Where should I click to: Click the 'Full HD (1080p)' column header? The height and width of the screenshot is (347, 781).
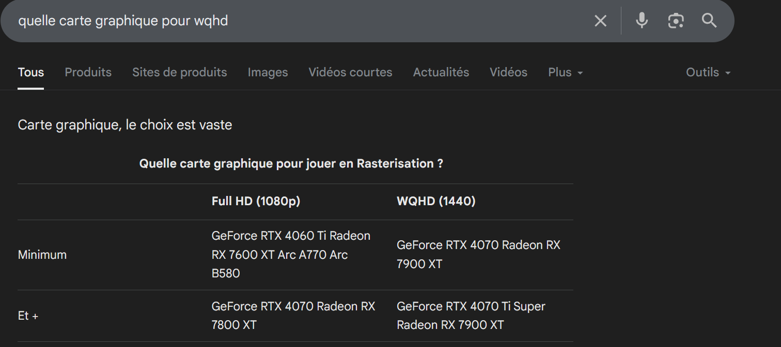tap(256, 201)
